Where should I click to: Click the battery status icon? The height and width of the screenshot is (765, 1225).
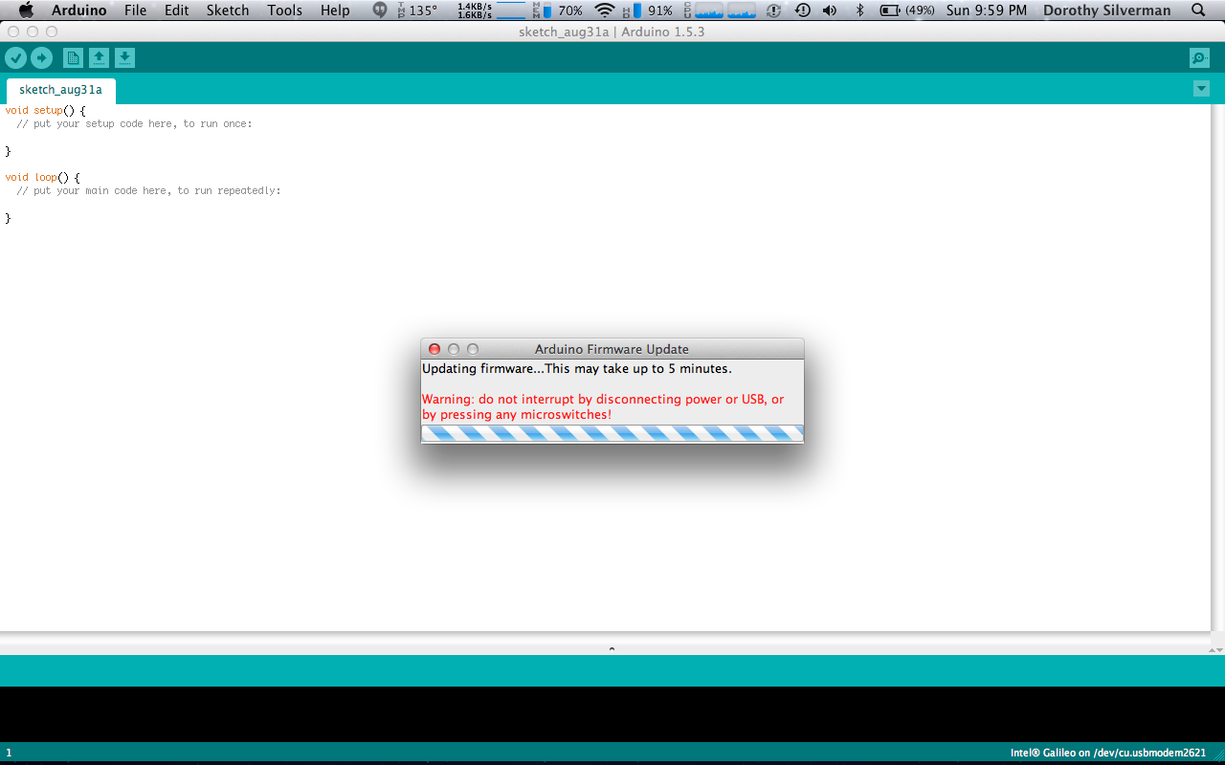click(x=907, y=11)
